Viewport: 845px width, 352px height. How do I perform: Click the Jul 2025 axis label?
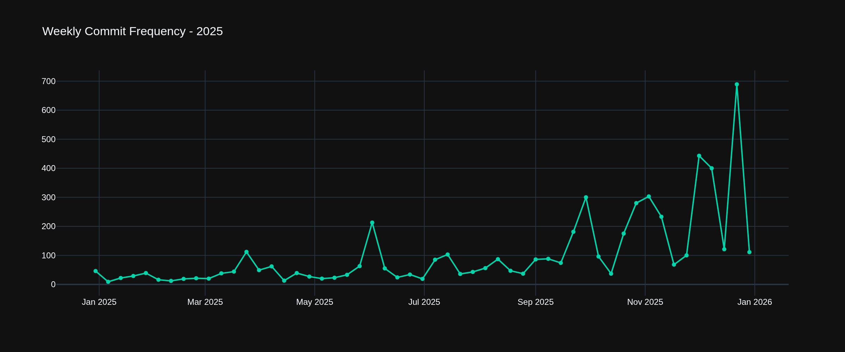pos(425,302)
